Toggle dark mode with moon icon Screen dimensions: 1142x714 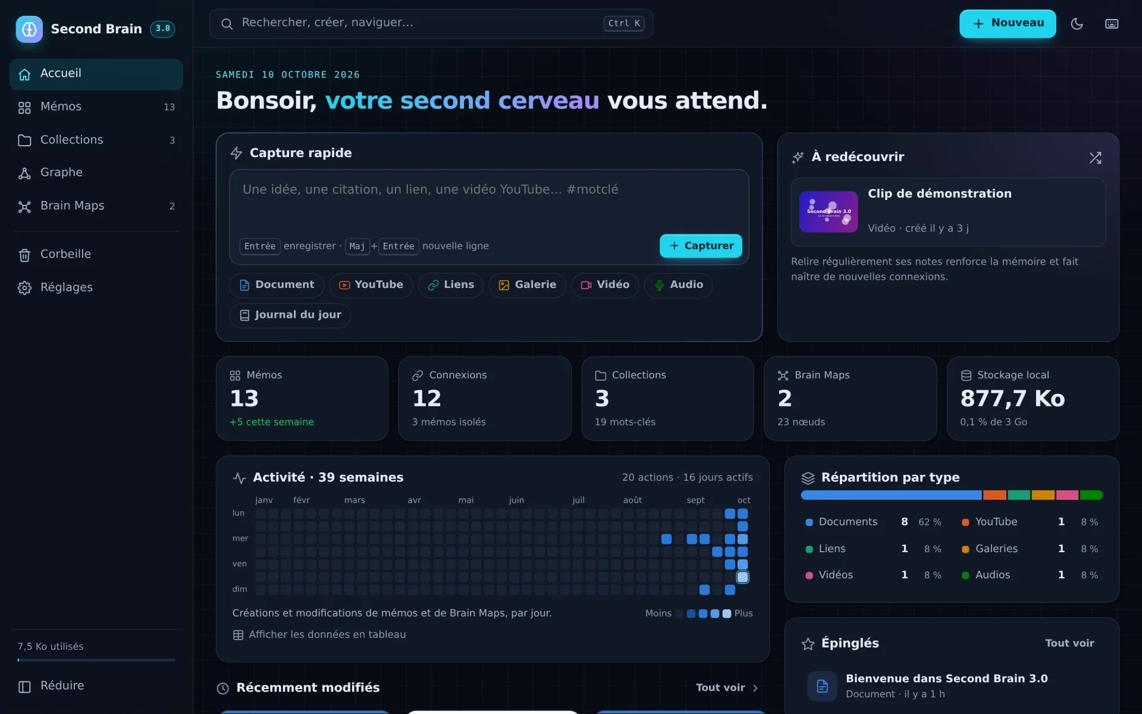1077,24
